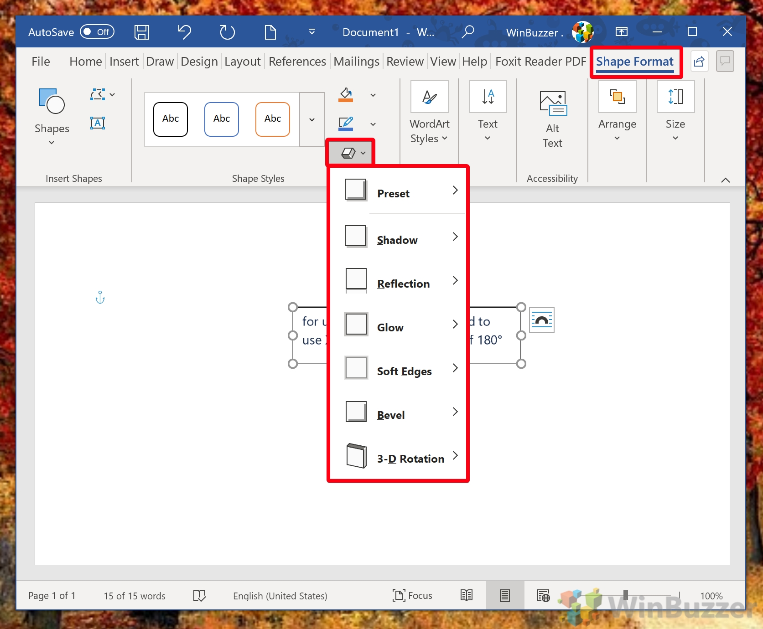The width and height of the screenshot is (763, 629).
Task: Switch to the Layout tab
Action: [243, 62]
